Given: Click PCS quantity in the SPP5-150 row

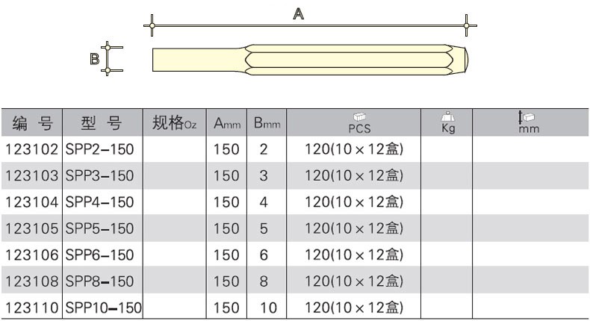Looking at the screenshot, I should point(354,228).
